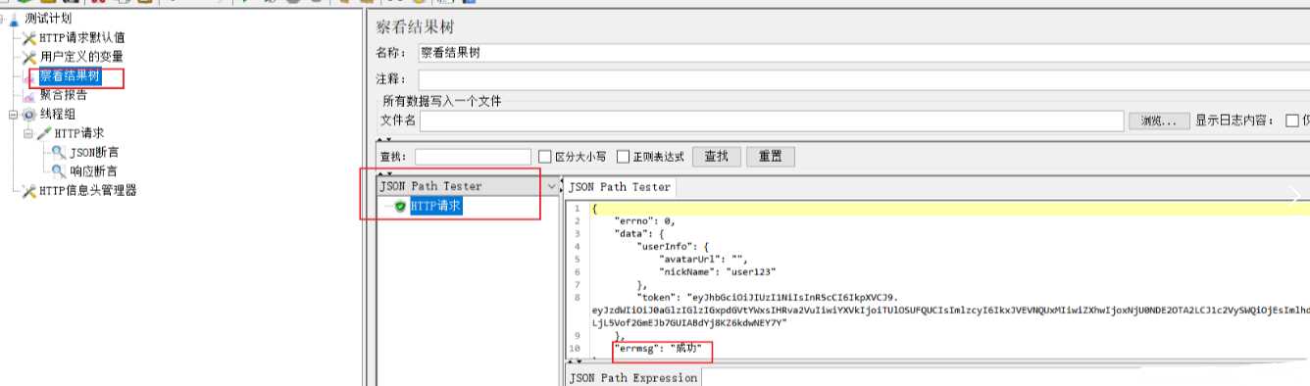Viewport: 1310px width, 386px height.
Task: Click the 聚合报告 listener chart icon
Action: 29,95
